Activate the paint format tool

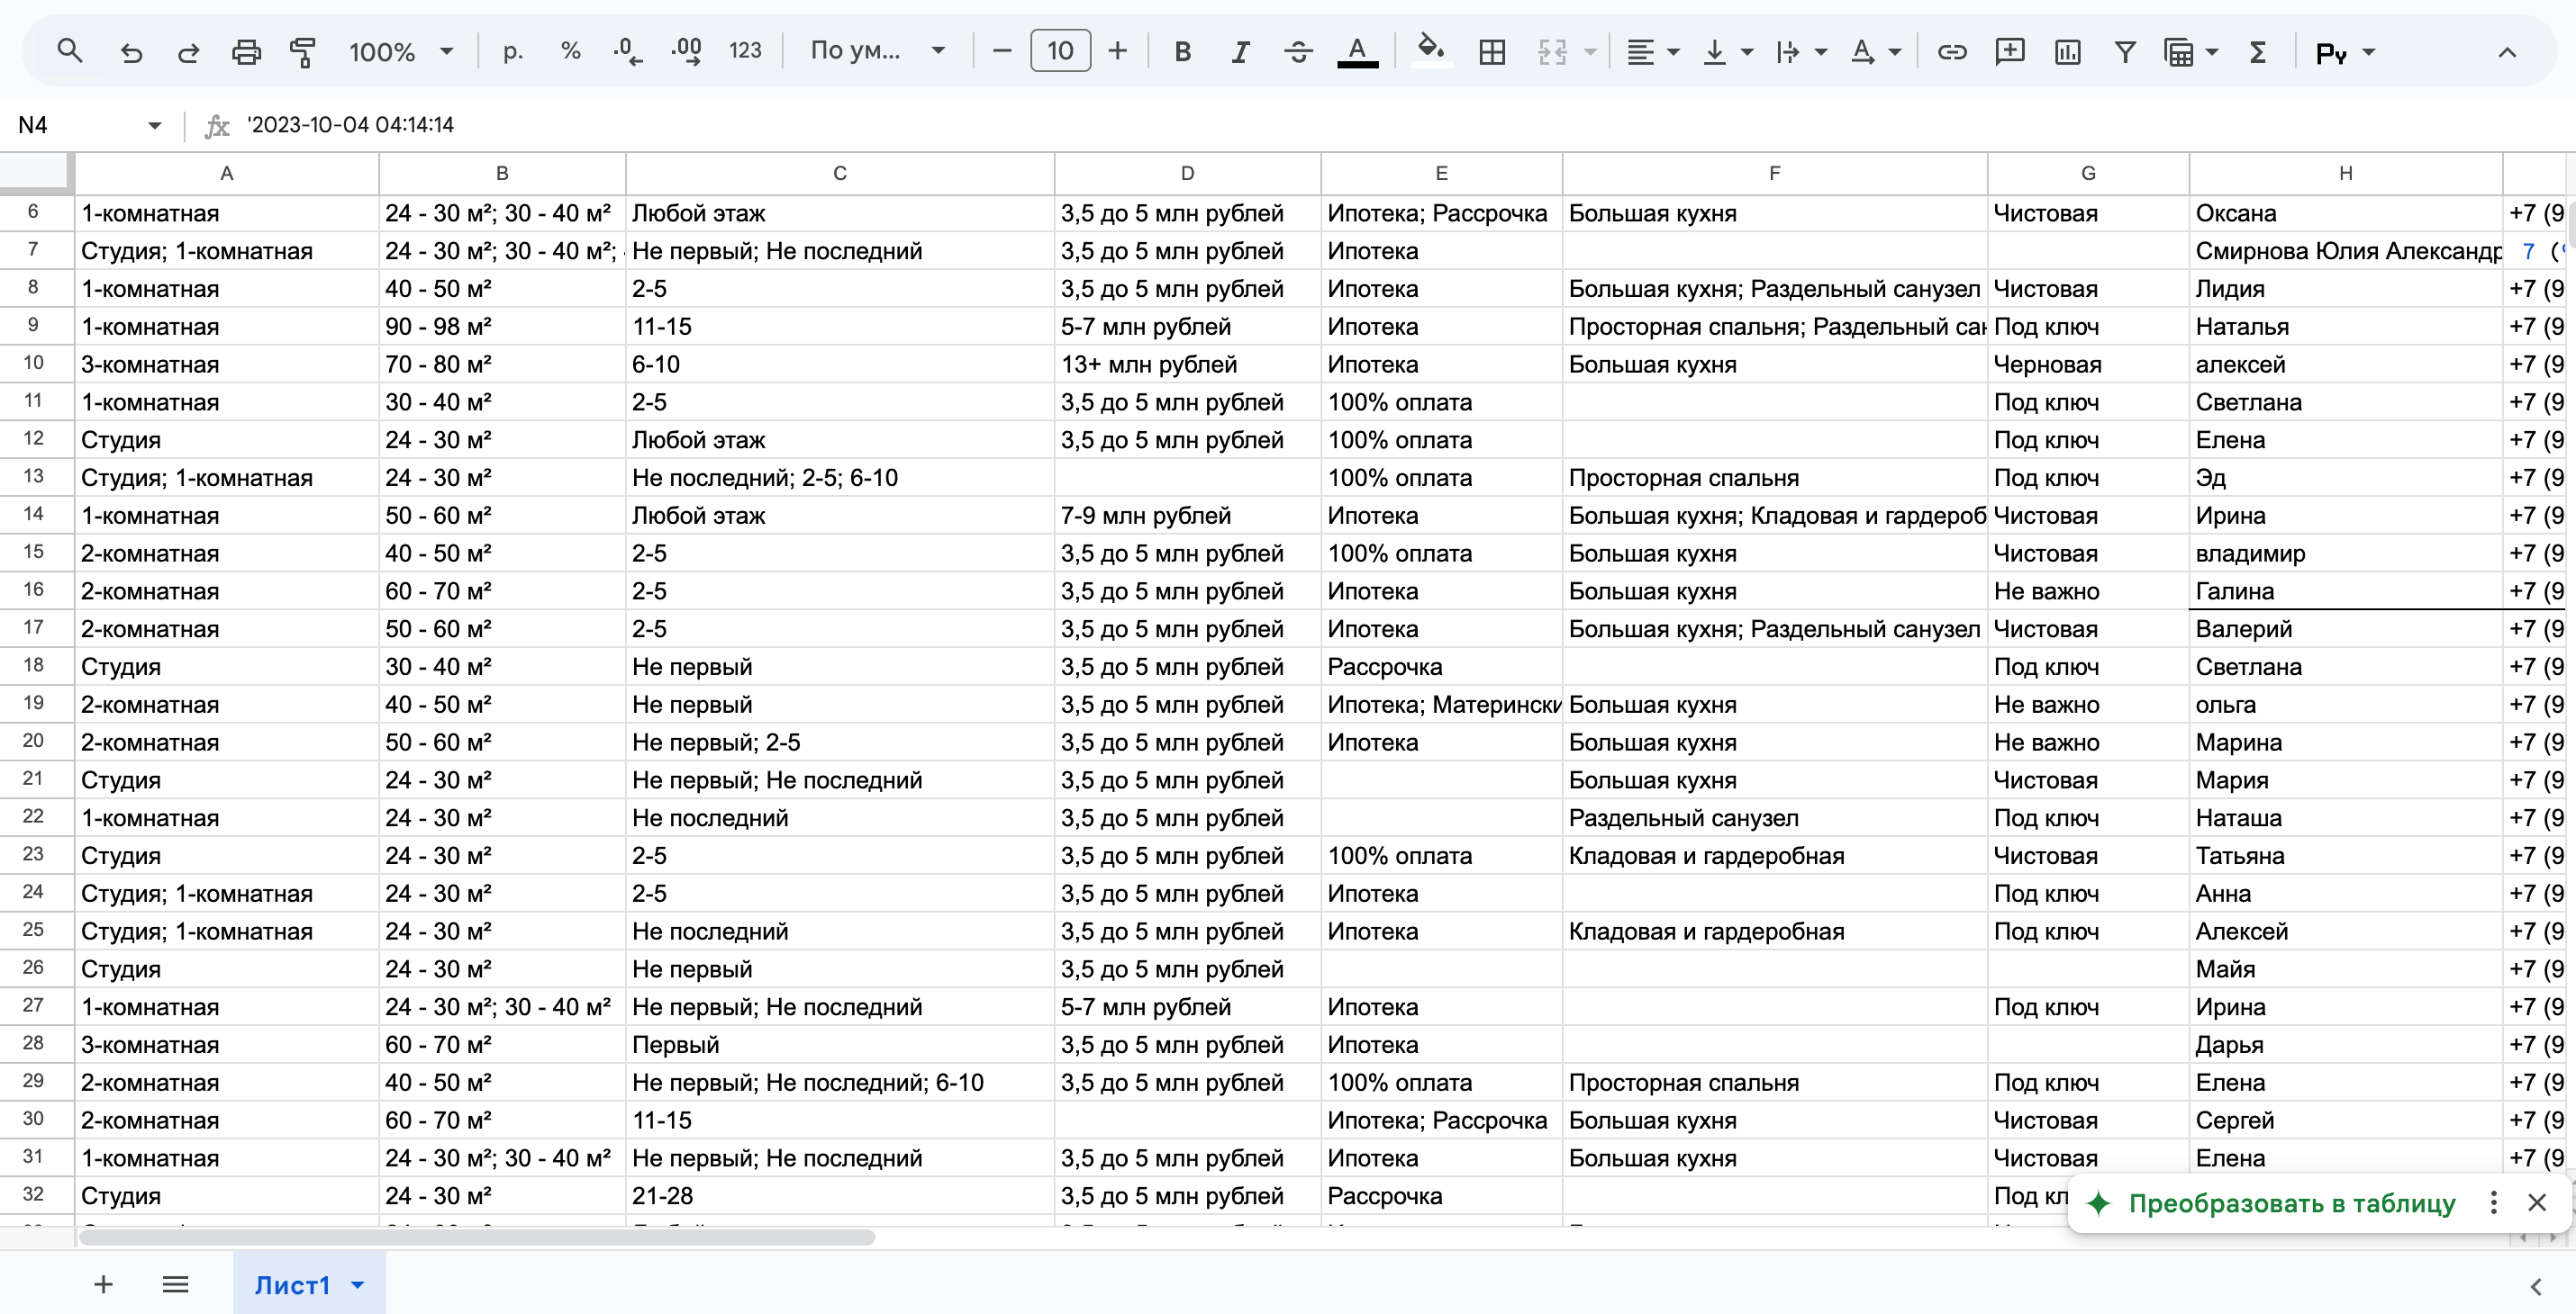pos(303,51)
